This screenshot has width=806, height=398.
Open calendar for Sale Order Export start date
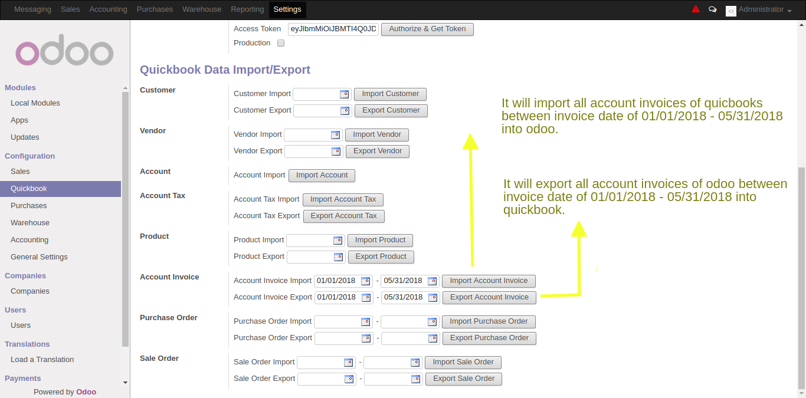click(x=349, y=379)
